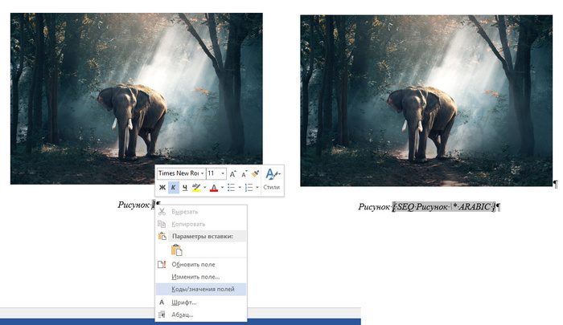Click the SEQ Рисунок field code

pyautogui.click(x=444, y=207)
